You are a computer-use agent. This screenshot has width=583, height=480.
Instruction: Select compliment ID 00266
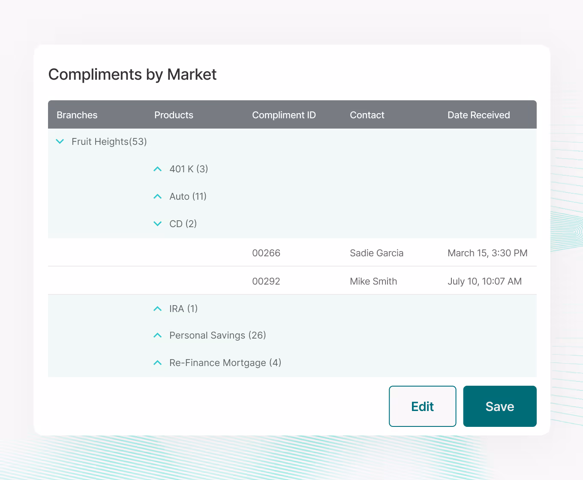(266, 253)
